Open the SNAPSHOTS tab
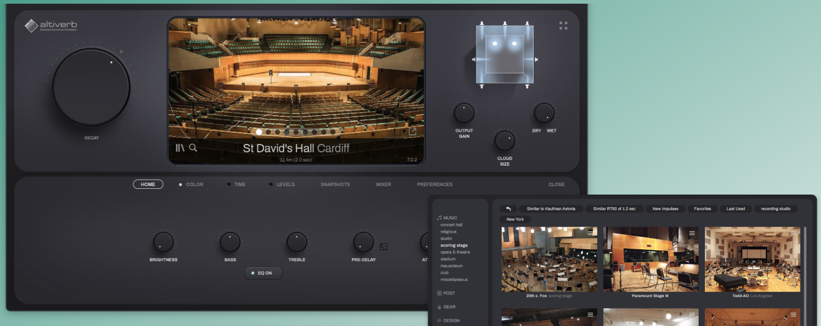The width and height of the screenshot is (821, 326). point(335,185)
